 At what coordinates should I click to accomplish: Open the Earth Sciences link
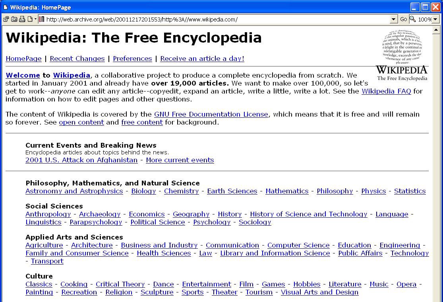coord(232,191)
